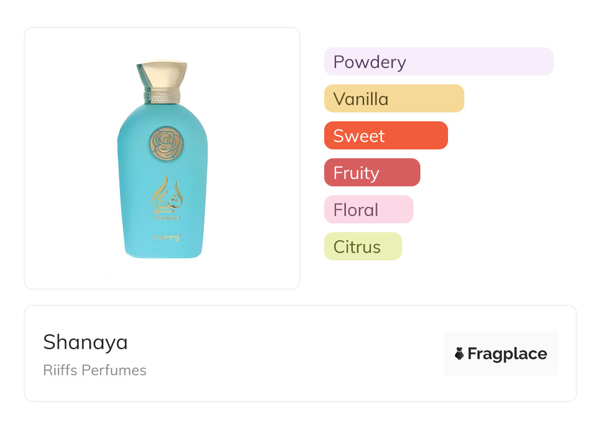Select the pink Floral accord bar
The image size is (601, 426).
click(x=368, y=210)
